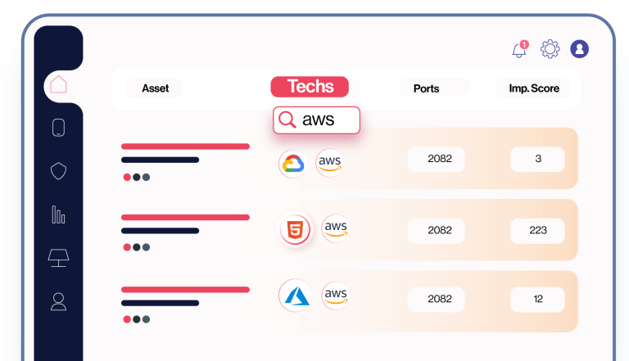Screen dimensions: 629x361
Task: Click the HTML5 technology logo
Action: (x=294, y=230)
